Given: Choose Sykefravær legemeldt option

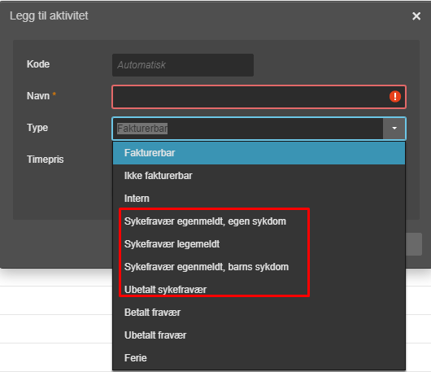Looking at the screenshot, I should [x=259, y=244].
